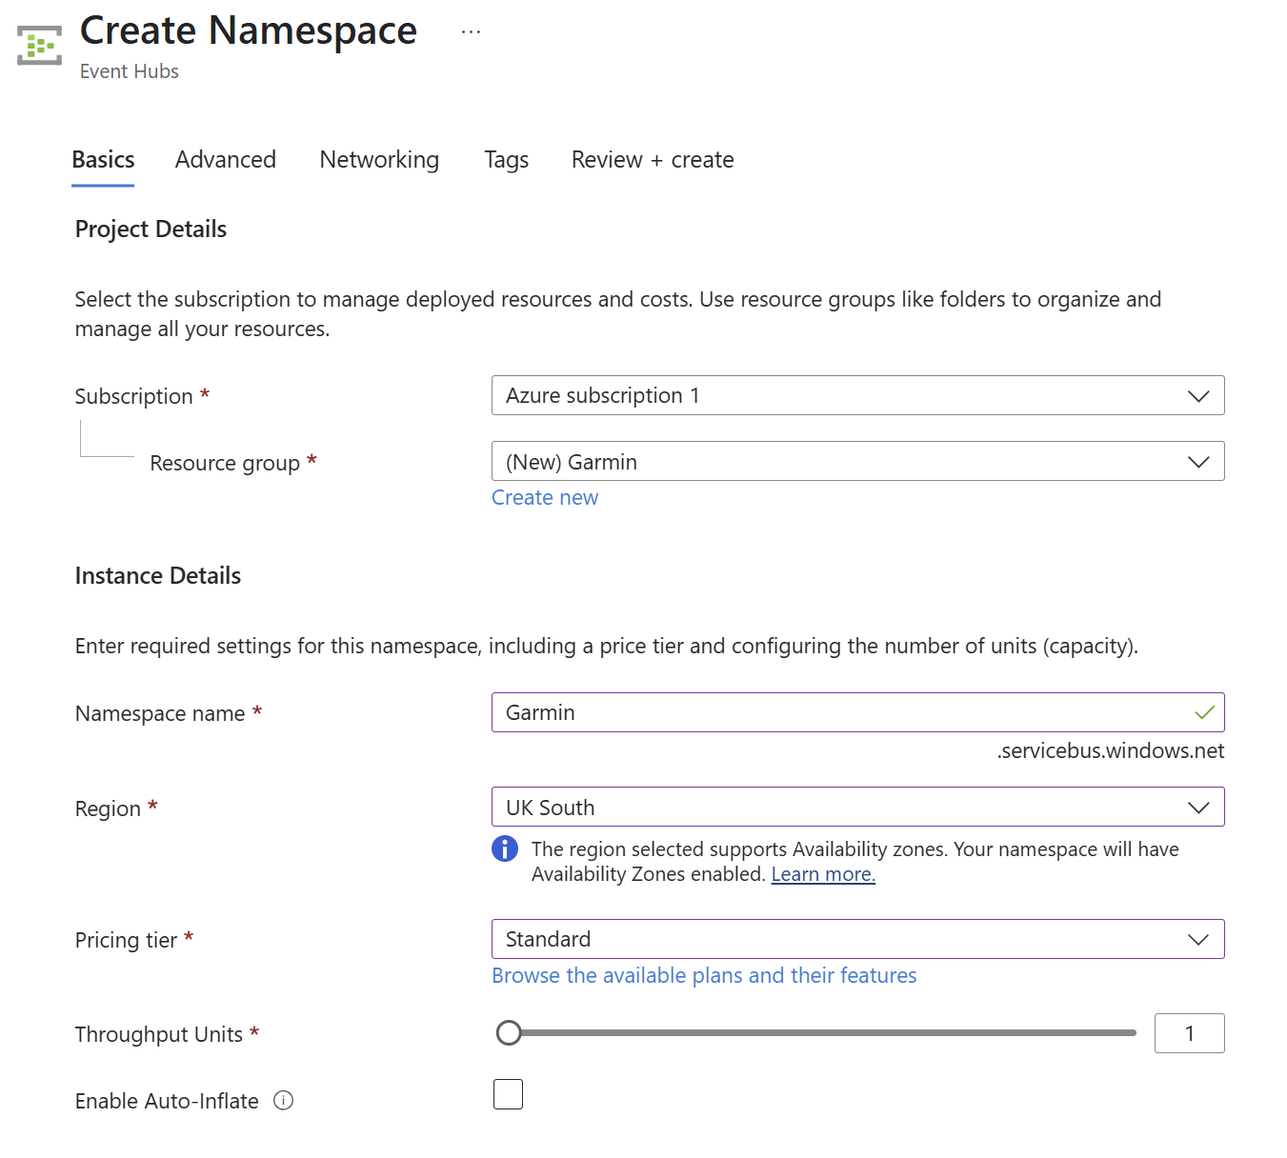Click the Namespace name input field

click(x=838, y=712)
